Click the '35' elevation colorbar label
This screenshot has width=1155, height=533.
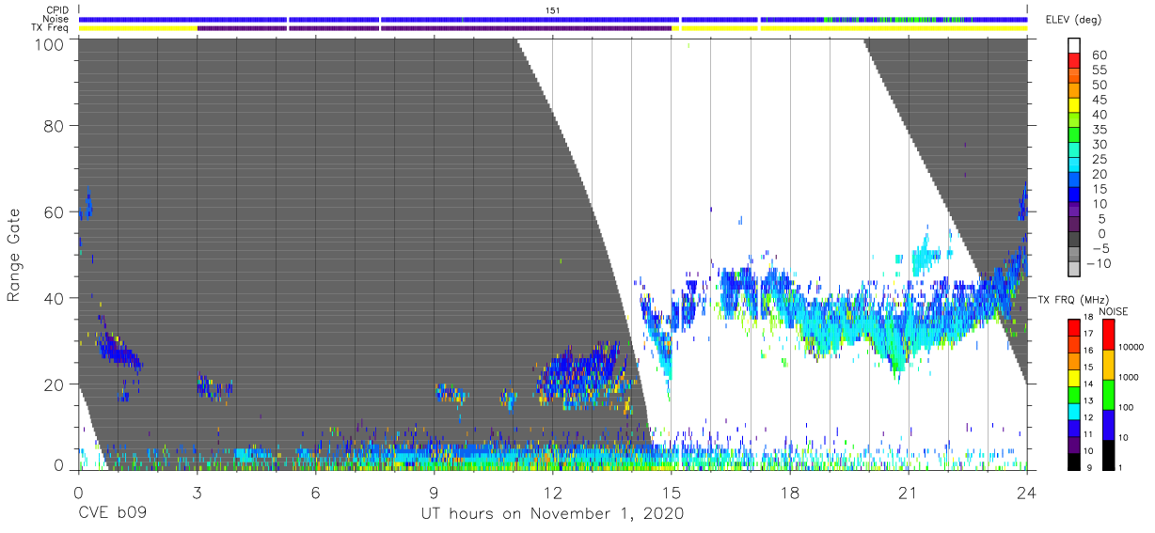(x=1099, y=130)
